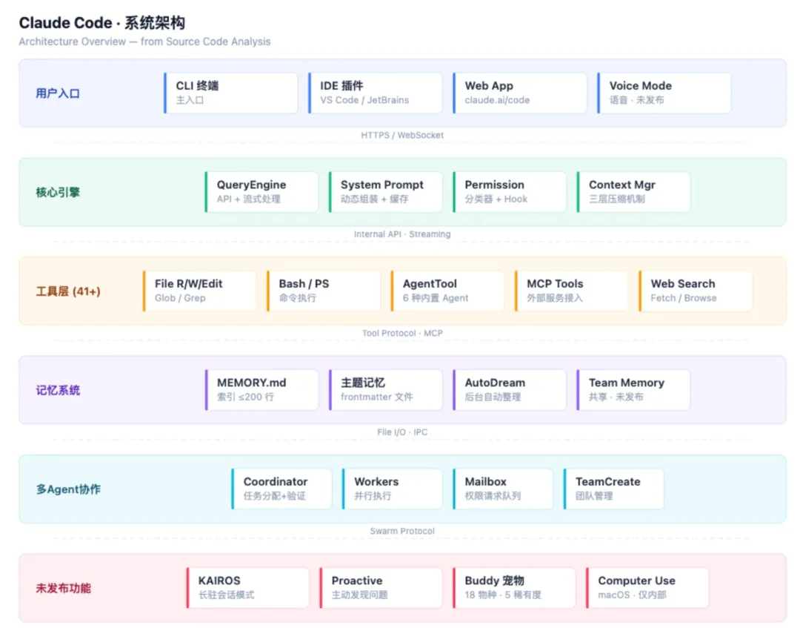Screen dimensions: 800x628
Task: Select the Context Mgr card
Action: 633,192
